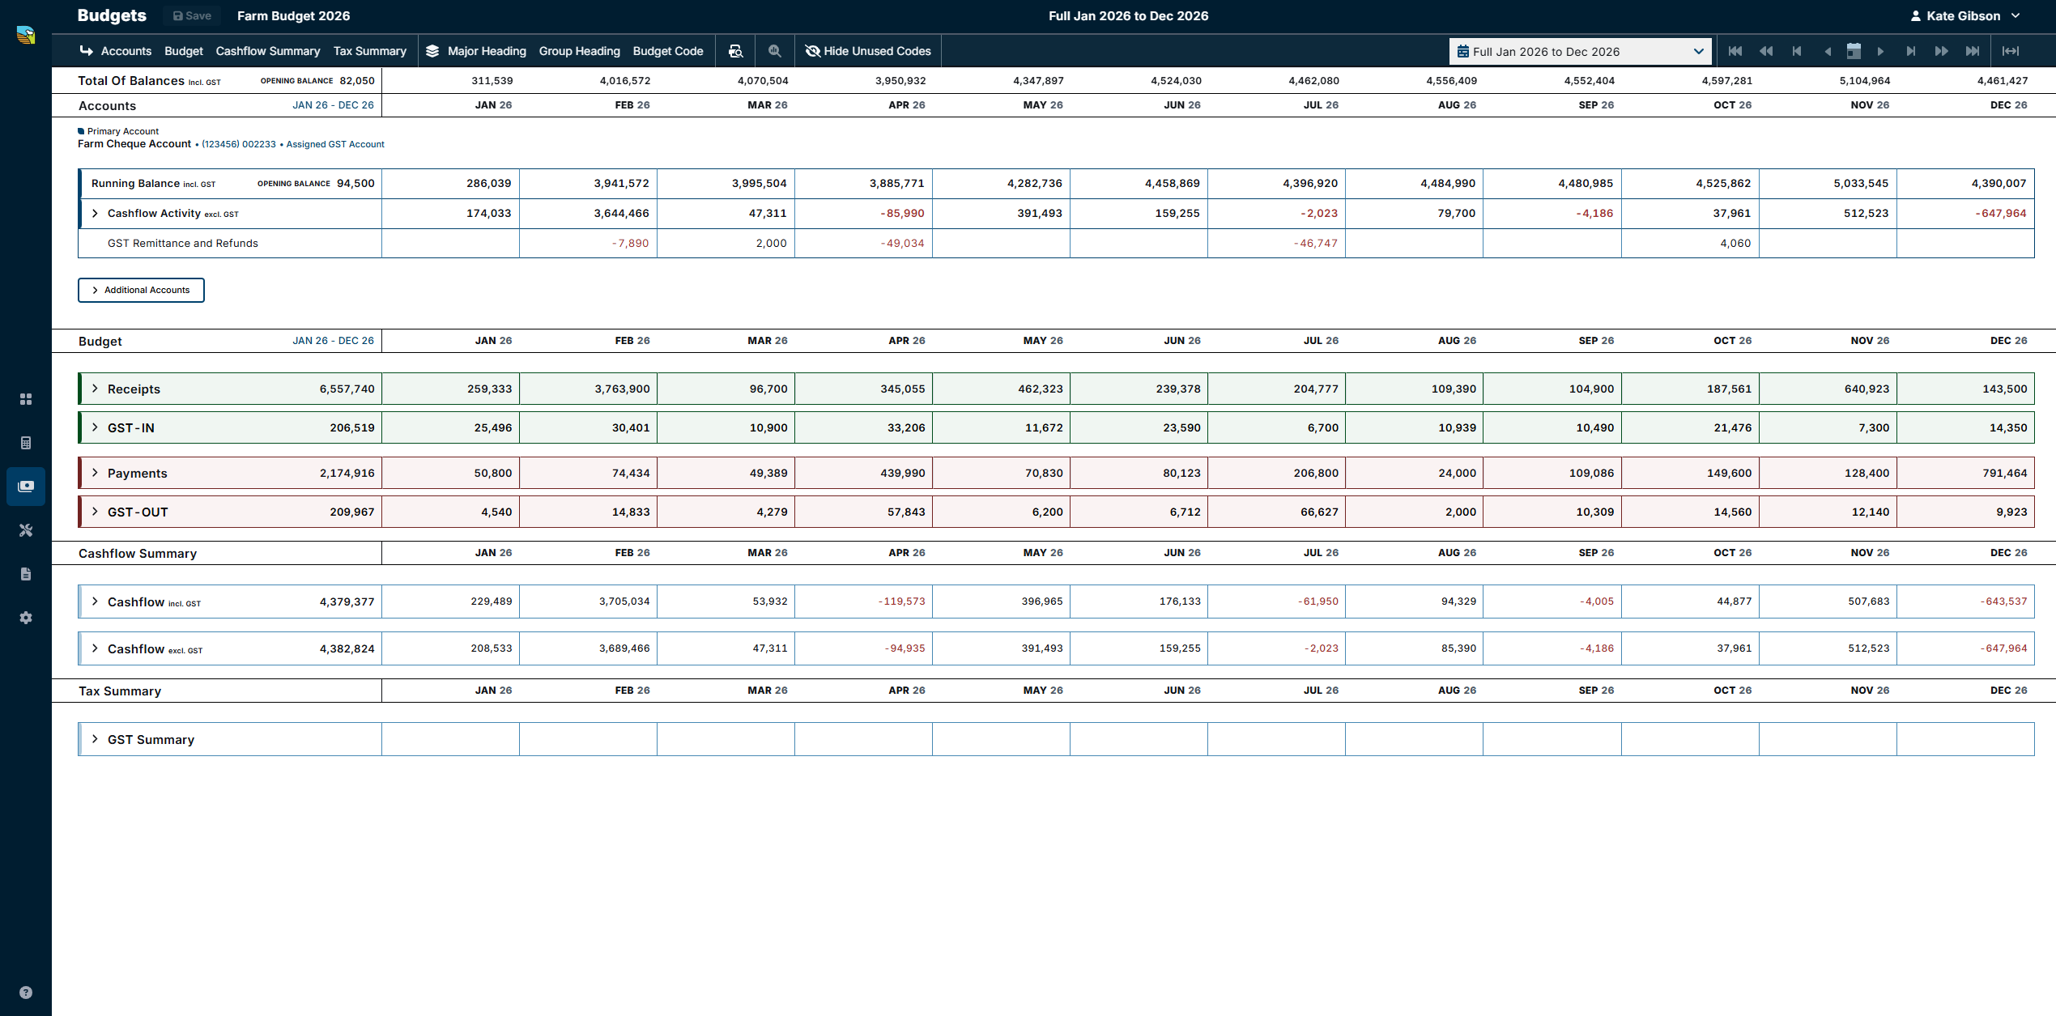Click the GST-IN total 206,519
Viewport: 2056px width, 1016px height.
click(352, 428)
